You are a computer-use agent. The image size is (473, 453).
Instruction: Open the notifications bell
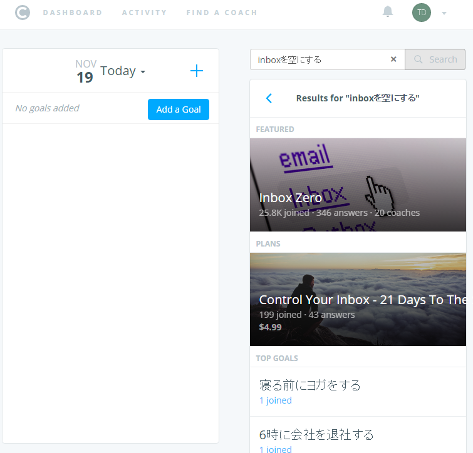[388, 12]
